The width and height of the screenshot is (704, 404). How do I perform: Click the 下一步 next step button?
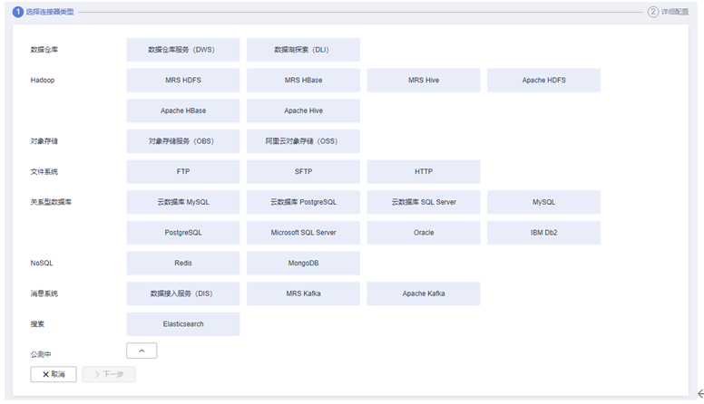click(109, 374)
